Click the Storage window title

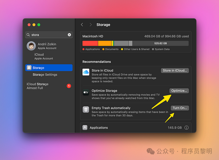(x=103, y=25)
